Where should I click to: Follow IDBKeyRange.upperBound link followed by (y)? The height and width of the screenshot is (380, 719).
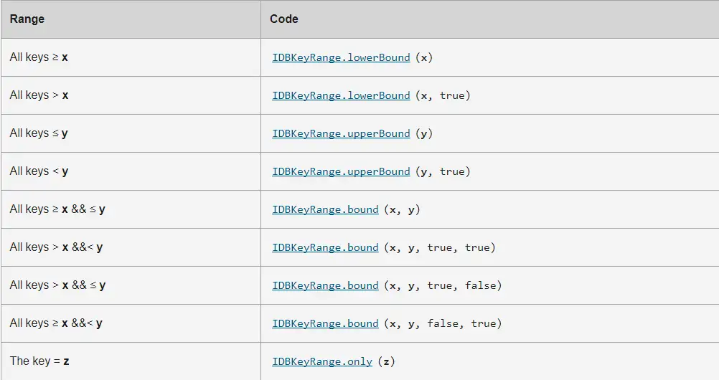point(341,134)
